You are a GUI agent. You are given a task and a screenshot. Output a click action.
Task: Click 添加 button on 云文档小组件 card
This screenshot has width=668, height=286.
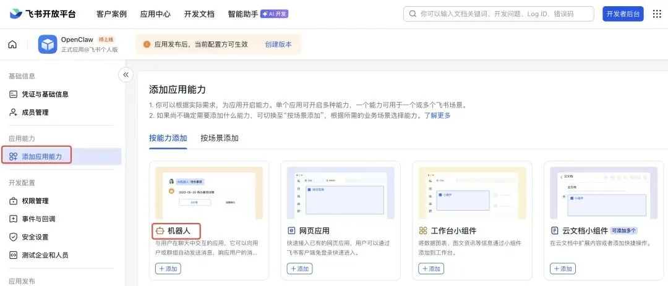click(x=563, y=269)
